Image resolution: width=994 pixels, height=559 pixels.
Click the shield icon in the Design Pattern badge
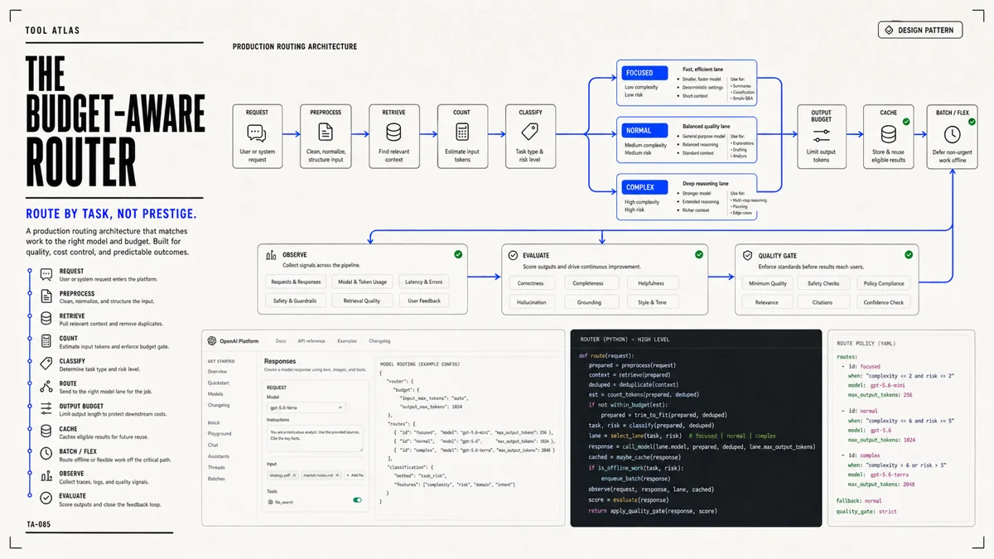pyautogui.click(x=890, y=31)
